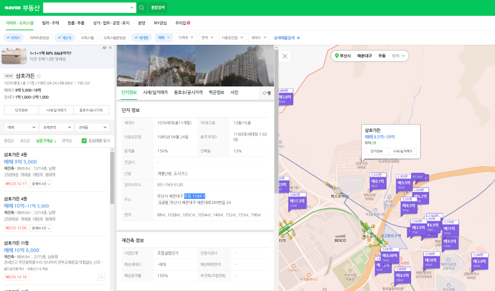Open the 전체동 dropdown
Viewport: 495px width, 291px height.
tap(92, 127)
